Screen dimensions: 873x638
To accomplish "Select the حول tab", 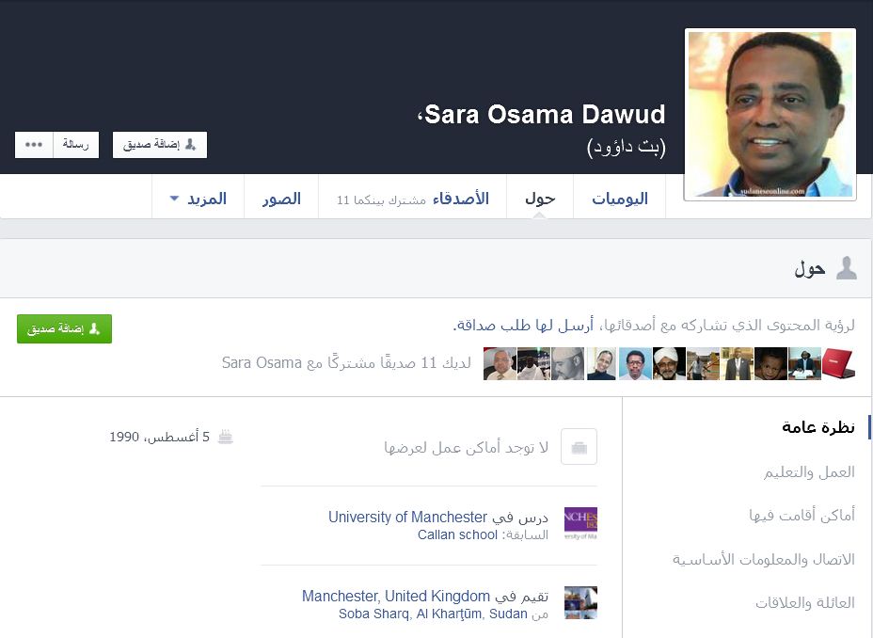I will (540, 199).
